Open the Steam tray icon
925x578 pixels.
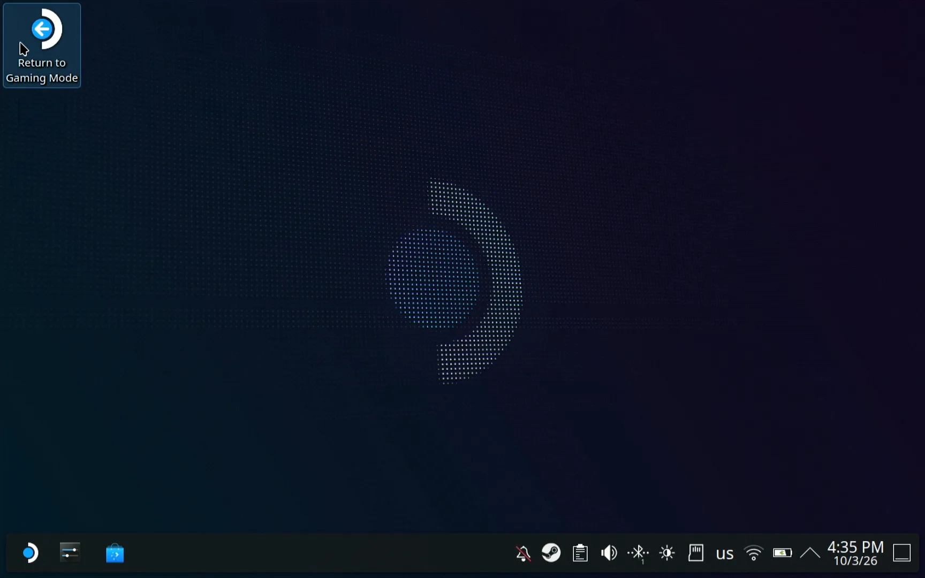551,553
